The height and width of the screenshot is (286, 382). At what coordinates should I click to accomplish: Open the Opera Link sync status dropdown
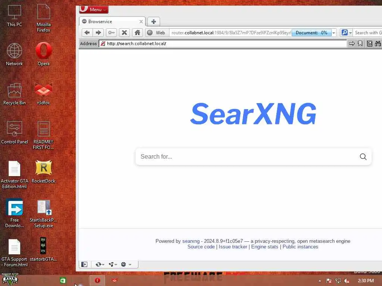[x=100, y=264]
